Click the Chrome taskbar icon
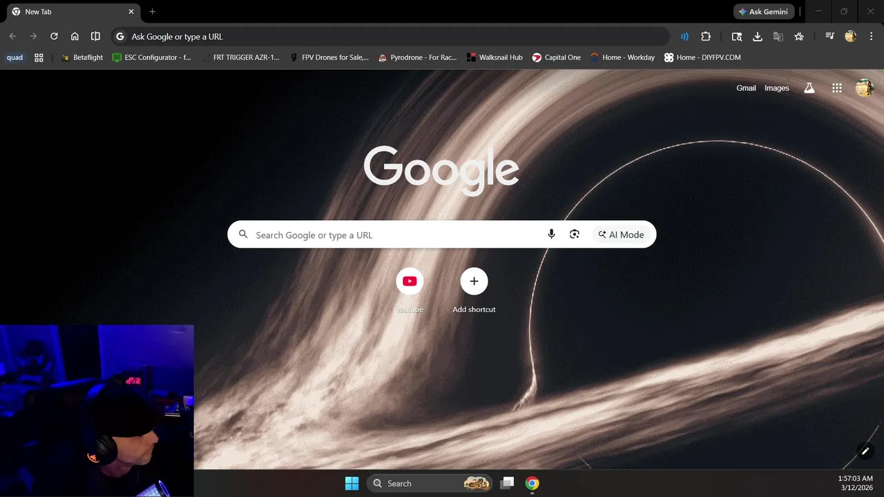 click(x=532, y=483)
